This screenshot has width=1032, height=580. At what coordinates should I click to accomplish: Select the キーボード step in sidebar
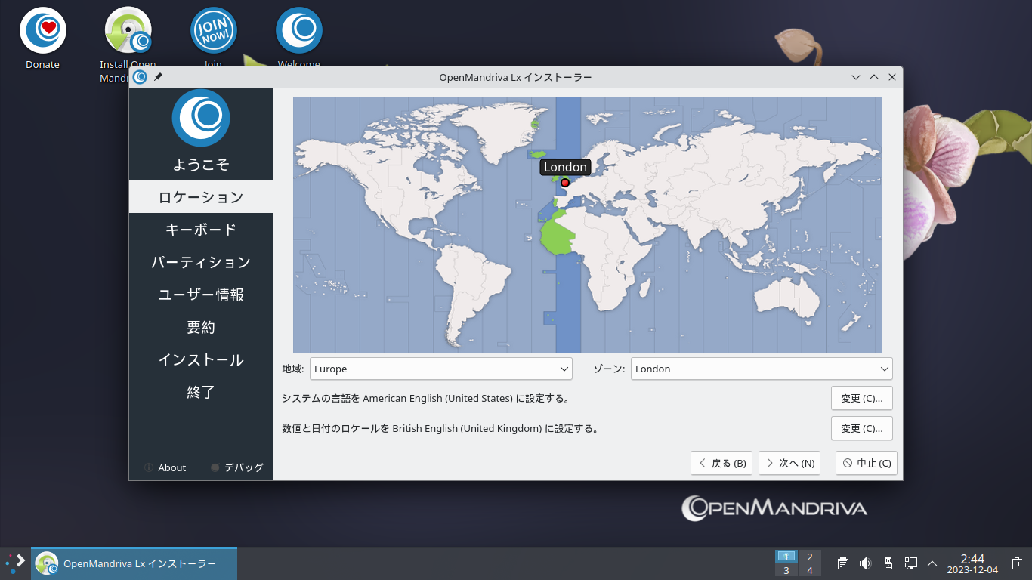click(x=201, y=230)
